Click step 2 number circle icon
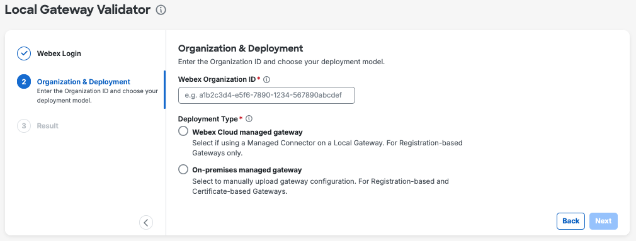636x241 pixels. [24, 82]
